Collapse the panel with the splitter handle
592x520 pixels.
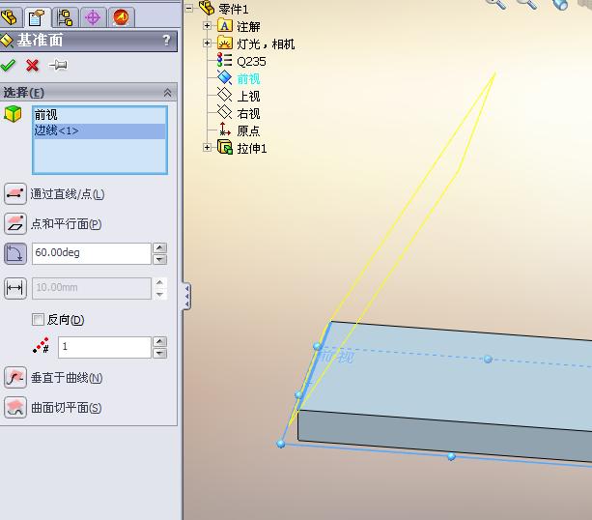186,297
